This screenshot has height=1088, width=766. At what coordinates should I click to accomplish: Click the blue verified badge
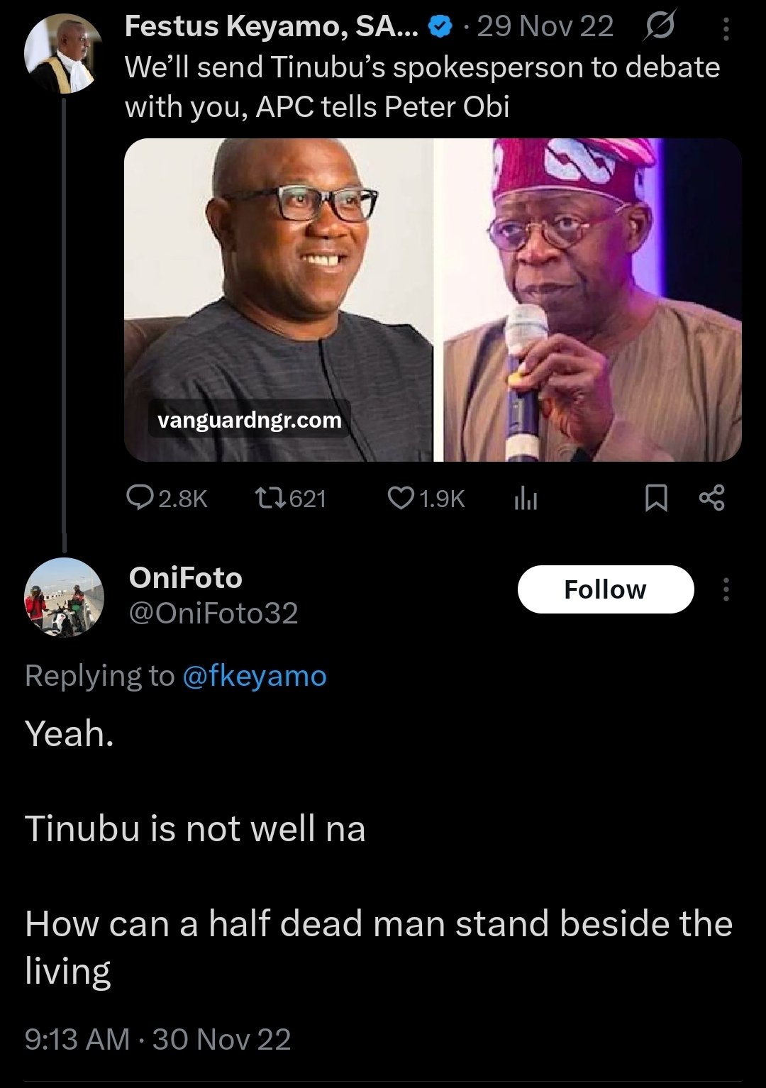(443, 28)
